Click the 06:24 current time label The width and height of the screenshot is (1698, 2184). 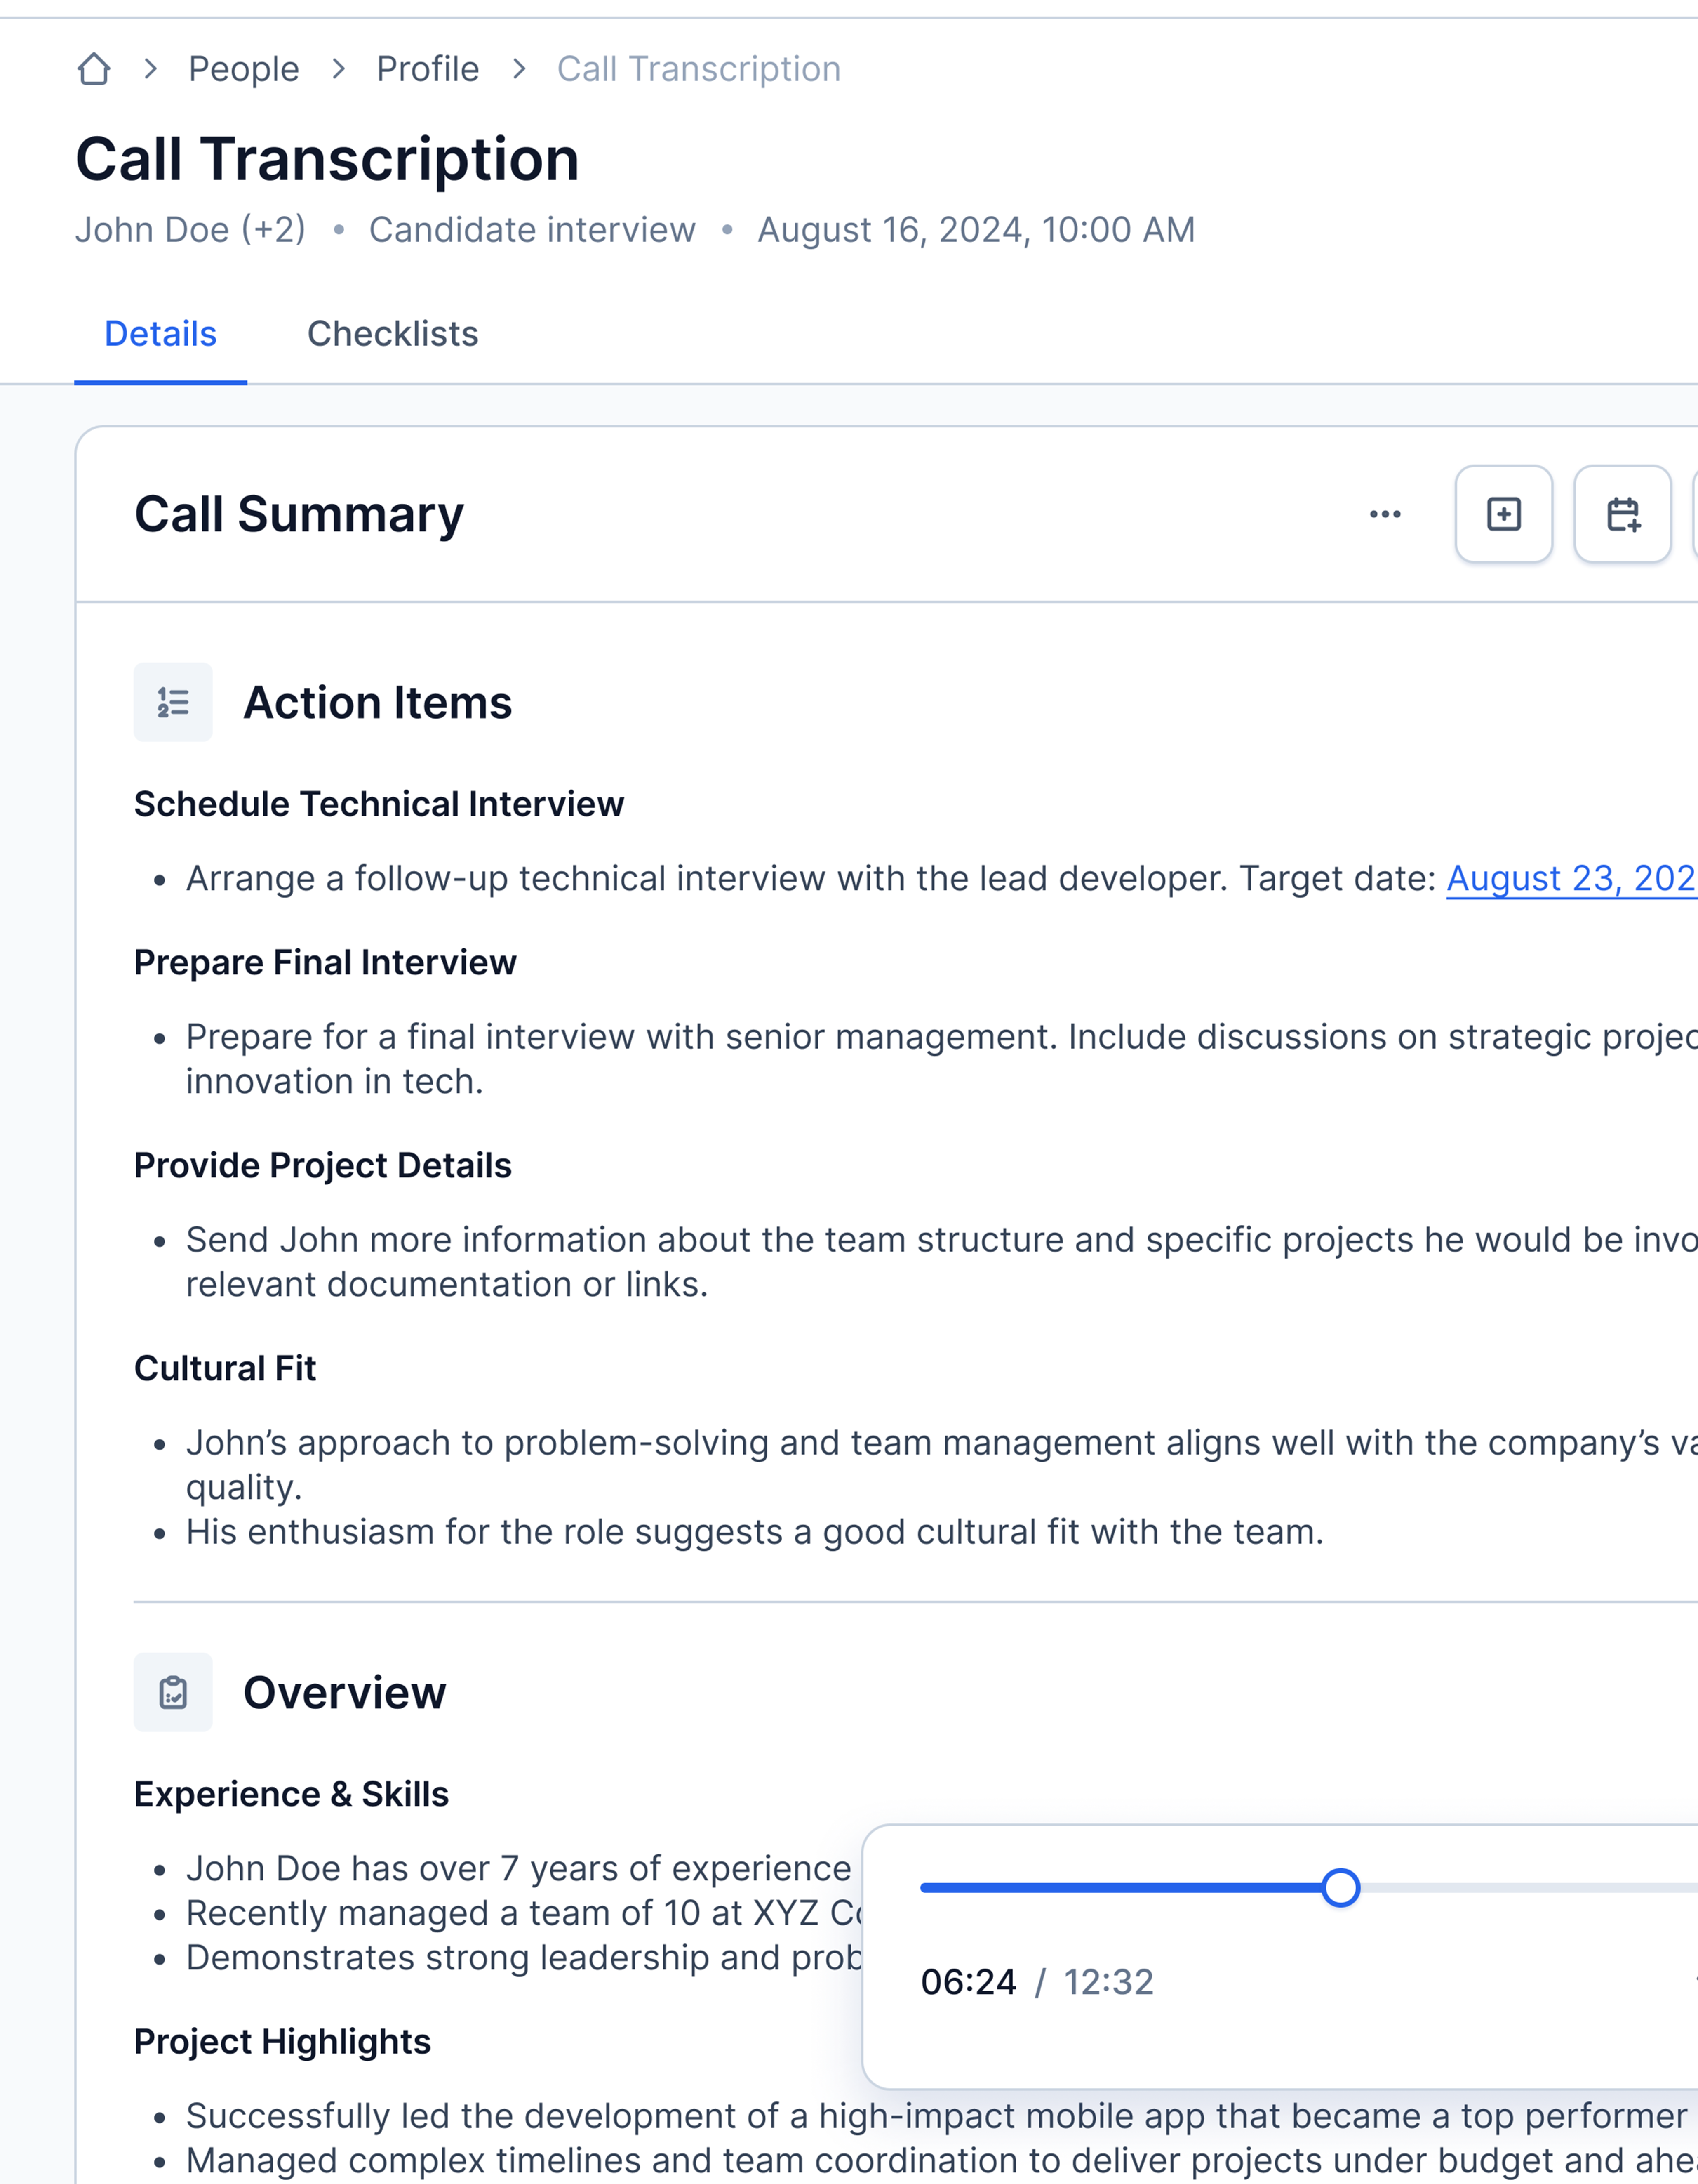pos(969,1982)
